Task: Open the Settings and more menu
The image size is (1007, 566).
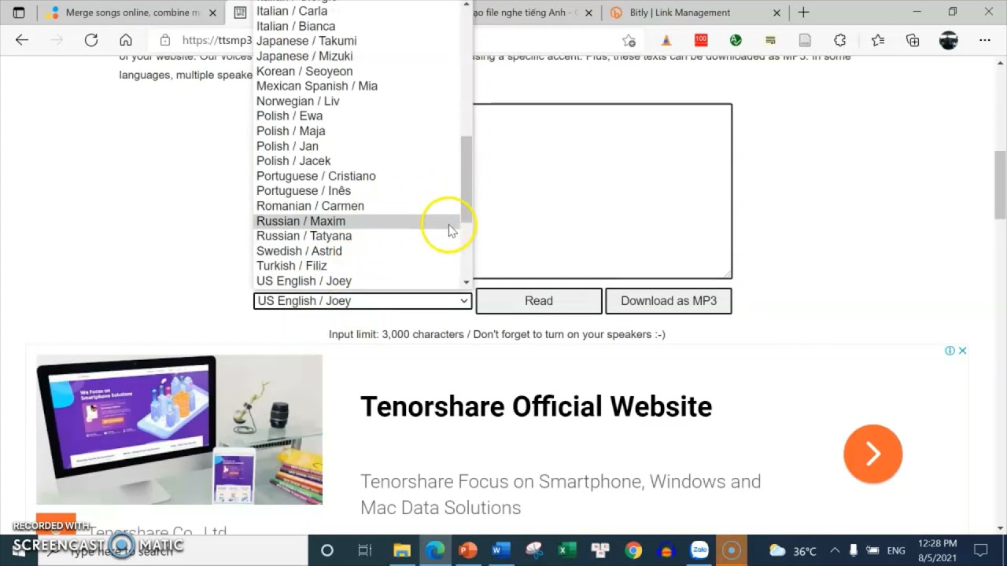Action: [985, 40]
